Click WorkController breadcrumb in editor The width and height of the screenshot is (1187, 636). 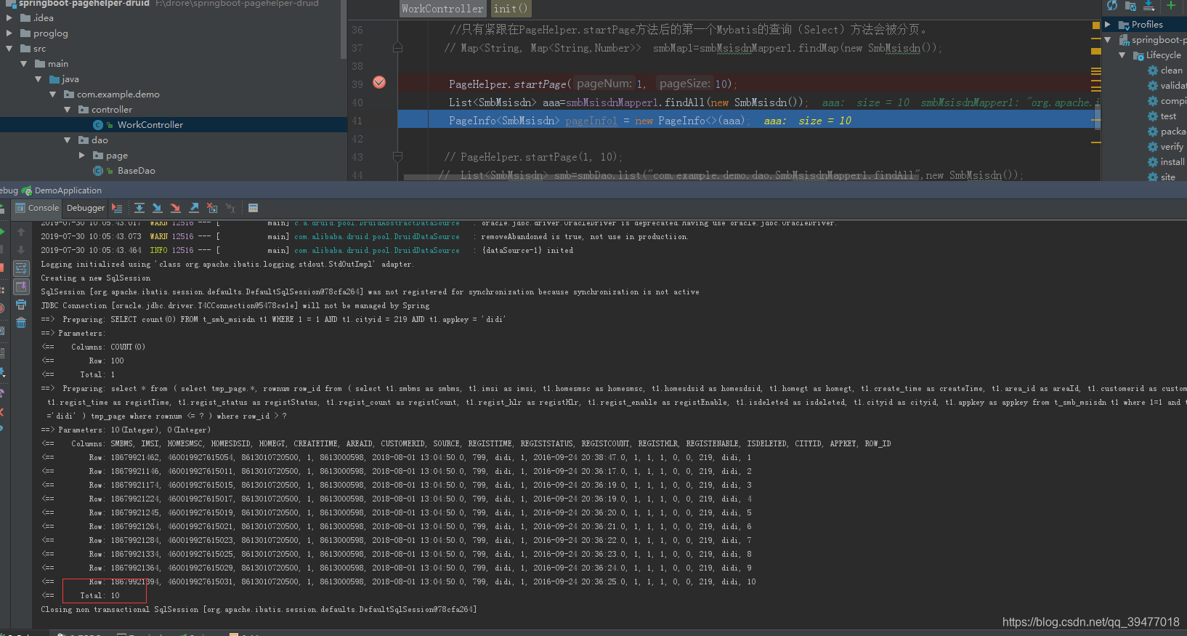442,9
